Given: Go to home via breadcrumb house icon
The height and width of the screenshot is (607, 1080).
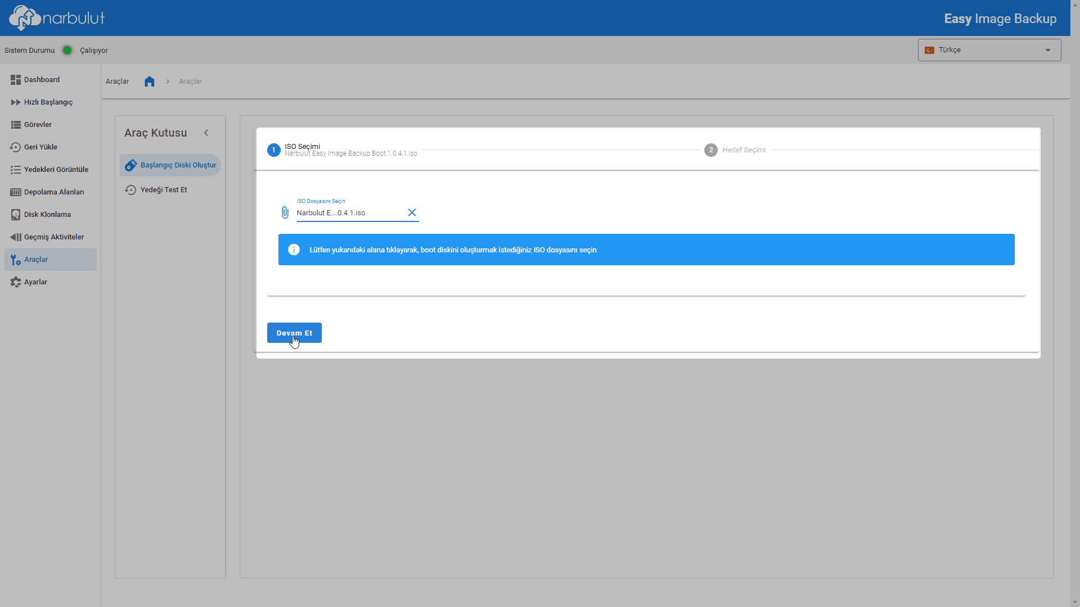Looking at the screenshot, I should 149,81.
